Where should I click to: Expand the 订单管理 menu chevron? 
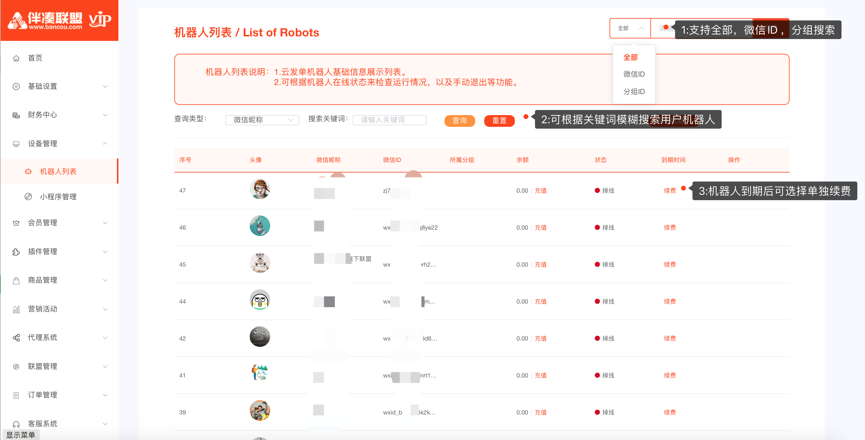(x=105, y=395)
